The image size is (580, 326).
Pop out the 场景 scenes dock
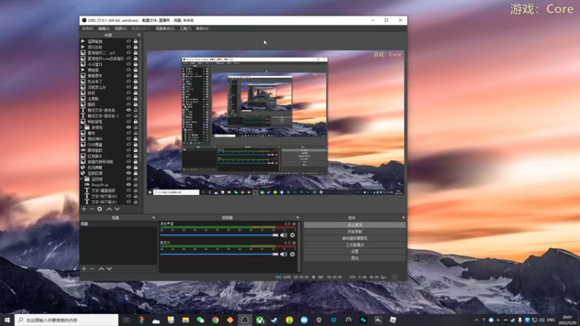point(154,218)
